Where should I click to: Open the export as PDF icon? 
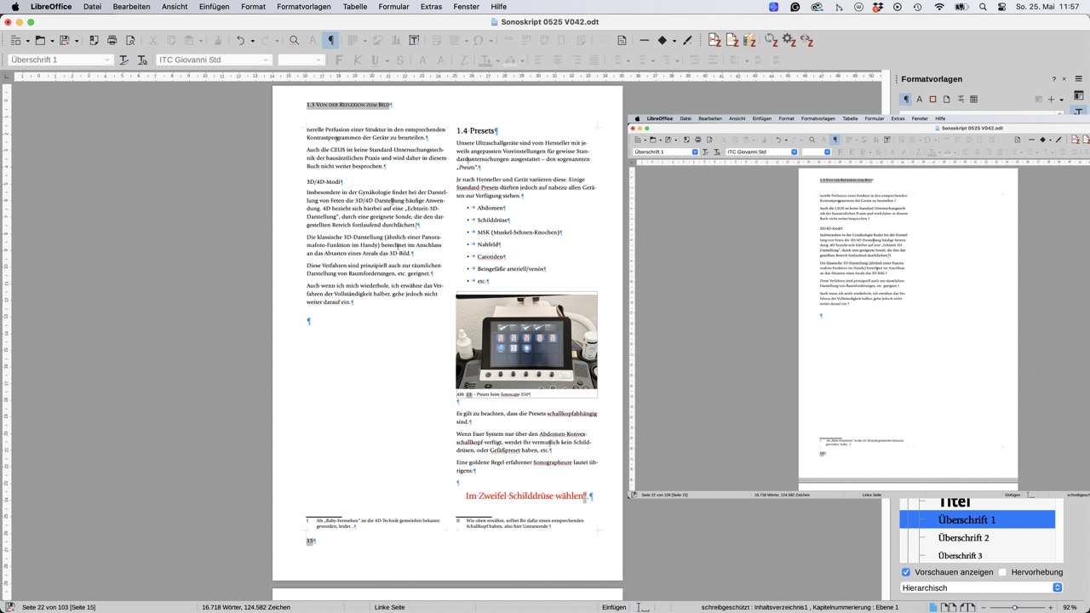(94, 40)
